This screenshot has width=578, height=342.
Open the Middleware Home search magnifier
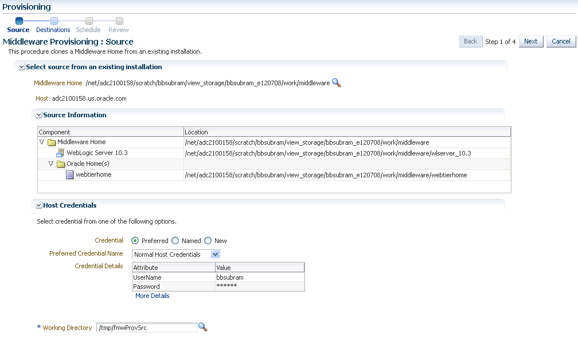click(x=336, y=83)
